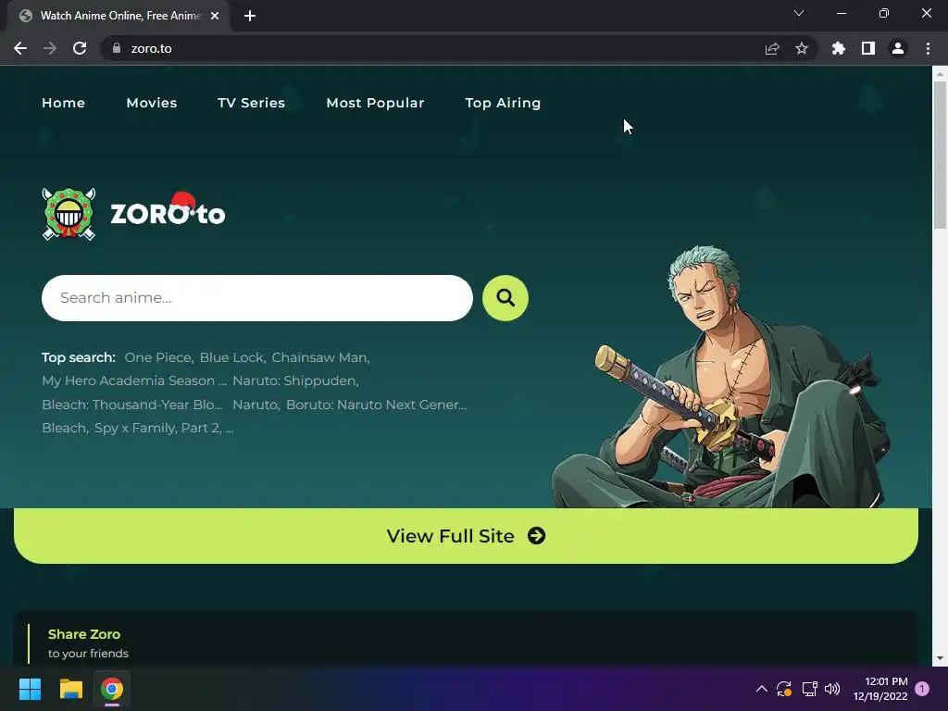Click the Chrome taskbar icon
Viewport: 948px width, 711px height.
coord(112,689)
